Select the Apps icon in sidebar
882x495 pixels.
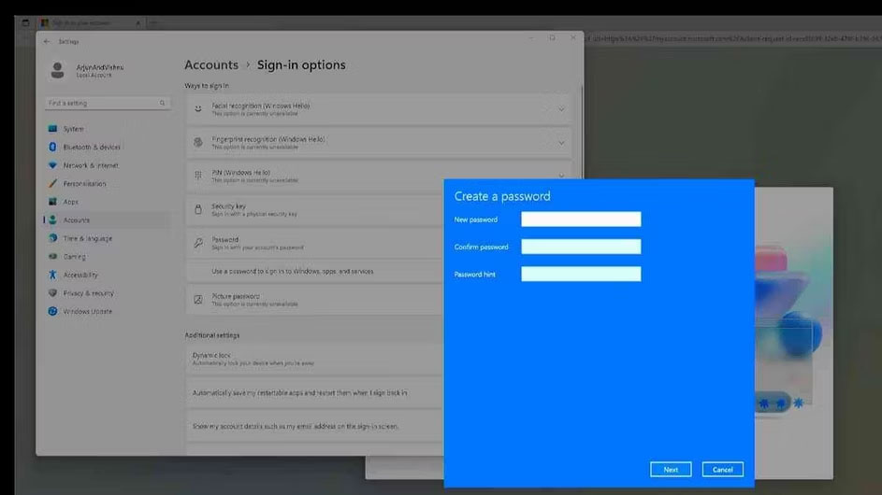[53, 202]
